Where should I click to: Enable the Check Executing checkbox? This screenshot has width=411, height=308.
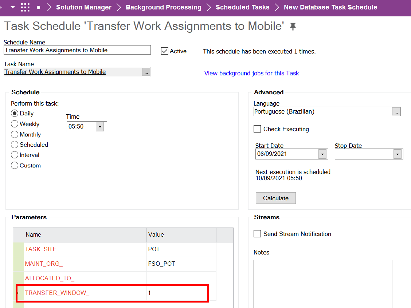[257, 129]
